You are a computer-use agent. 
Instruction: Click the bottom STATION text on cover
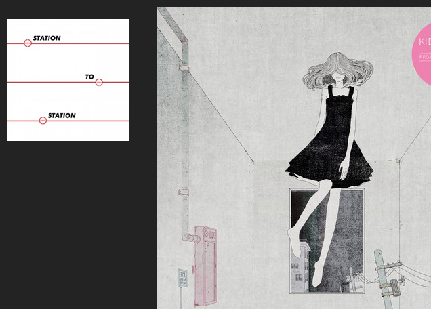click(x=62, y=115)
